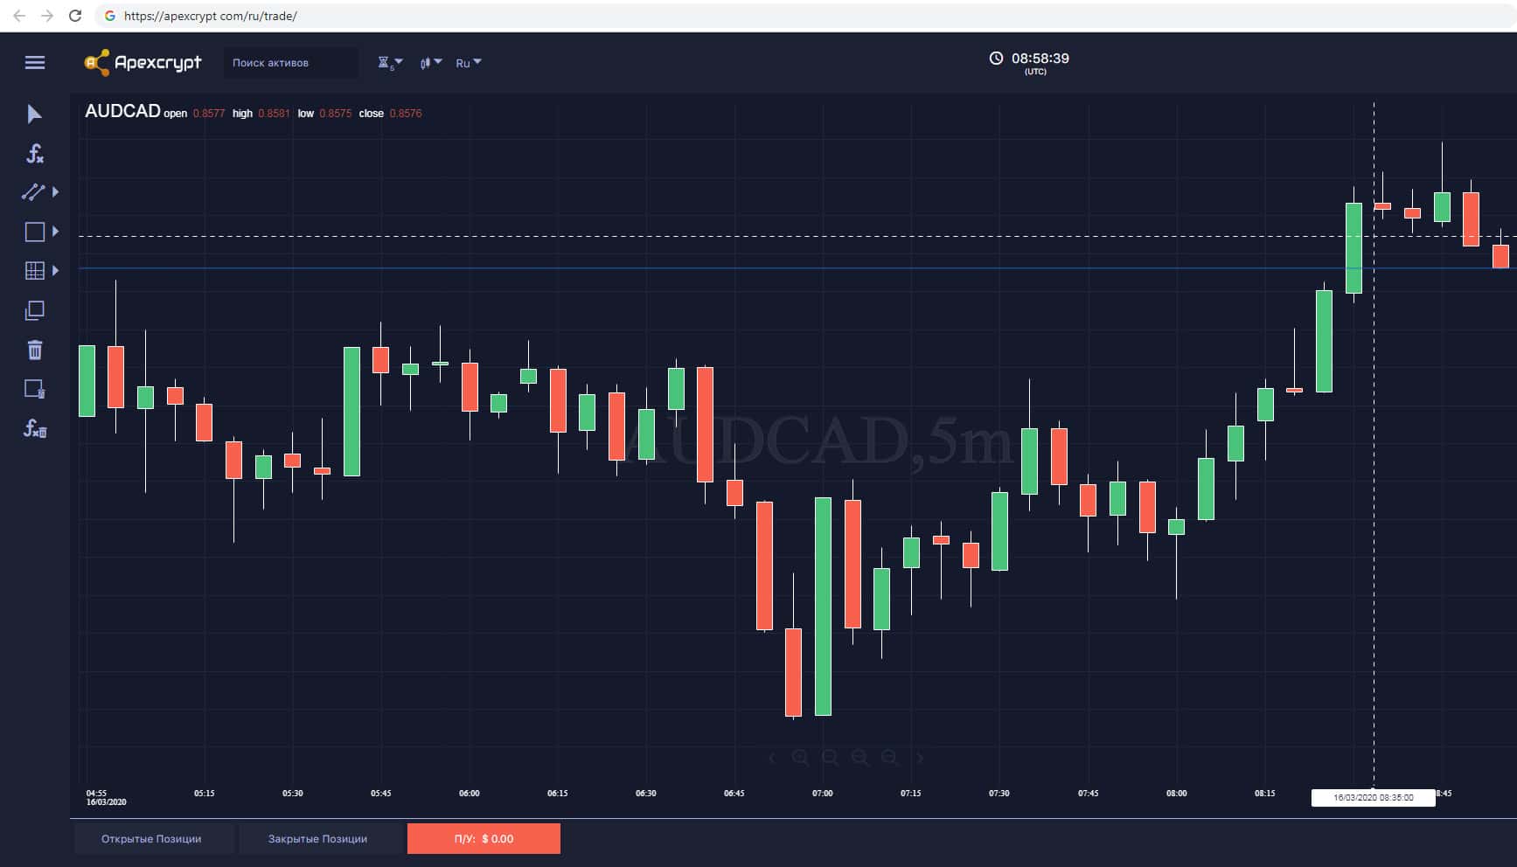Select the cursor pointer tool
Image resolution: width=1517 pixels, height=867 pixels.
pos(34,114)
